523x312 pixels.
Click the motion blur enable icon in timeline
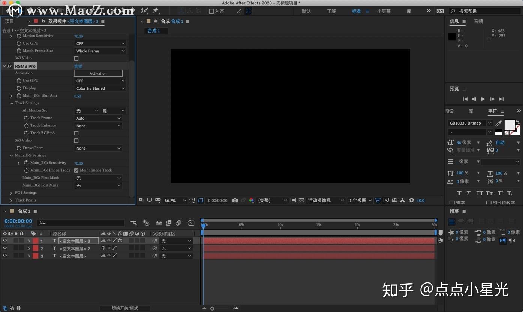[x=178, y=223]
